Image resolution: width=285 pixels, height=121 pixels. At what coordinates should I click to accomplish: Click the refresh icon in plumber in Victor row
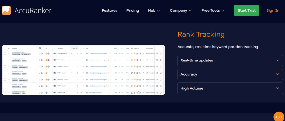coord(161,73)
